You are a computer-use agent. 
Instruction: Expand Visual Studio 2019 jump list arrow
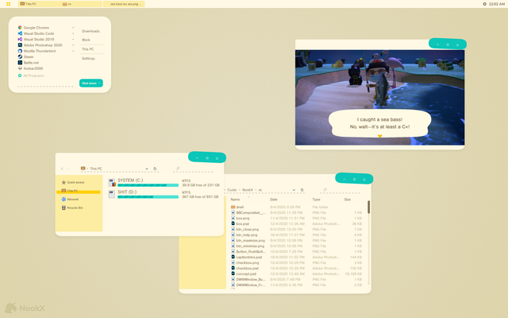click(x=73, y=39)
